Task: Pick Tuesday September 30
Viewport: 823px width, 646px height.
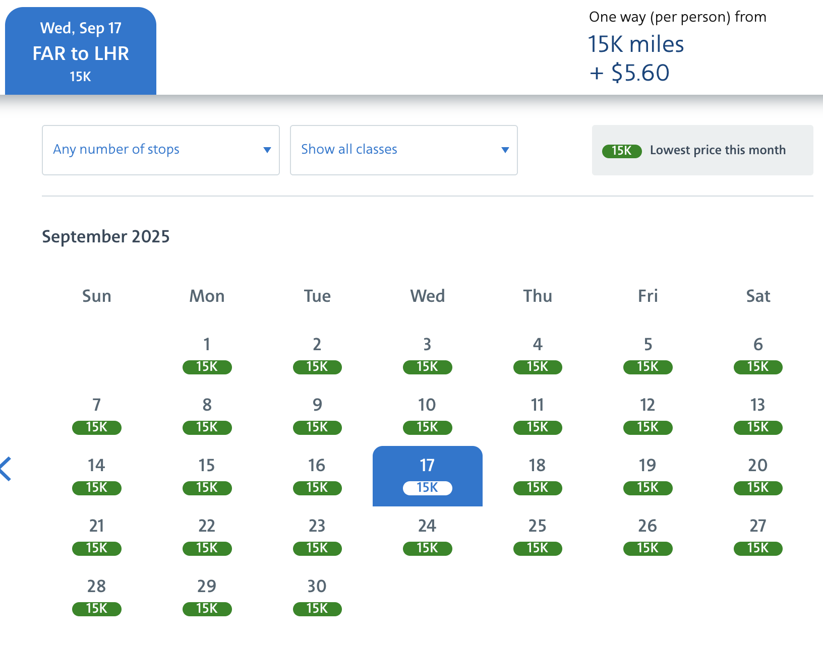Action: [x=317, y=597]
